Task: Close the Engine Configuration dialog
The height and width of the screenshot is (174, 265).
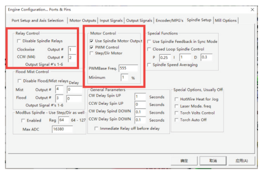Action: pyautogui.click(x=252, y=9)
